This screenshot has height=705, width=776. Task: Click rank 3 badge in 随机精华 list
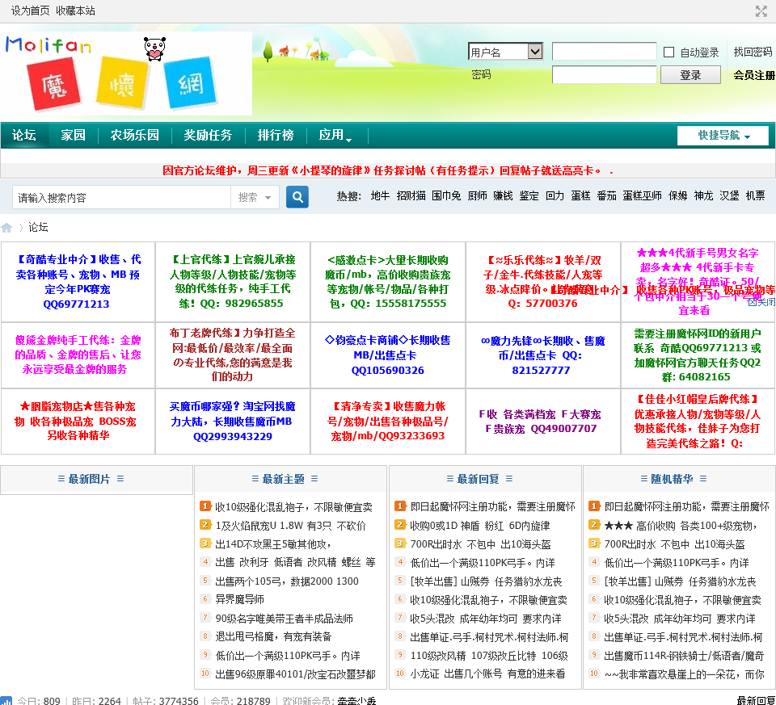click(594, 543)
